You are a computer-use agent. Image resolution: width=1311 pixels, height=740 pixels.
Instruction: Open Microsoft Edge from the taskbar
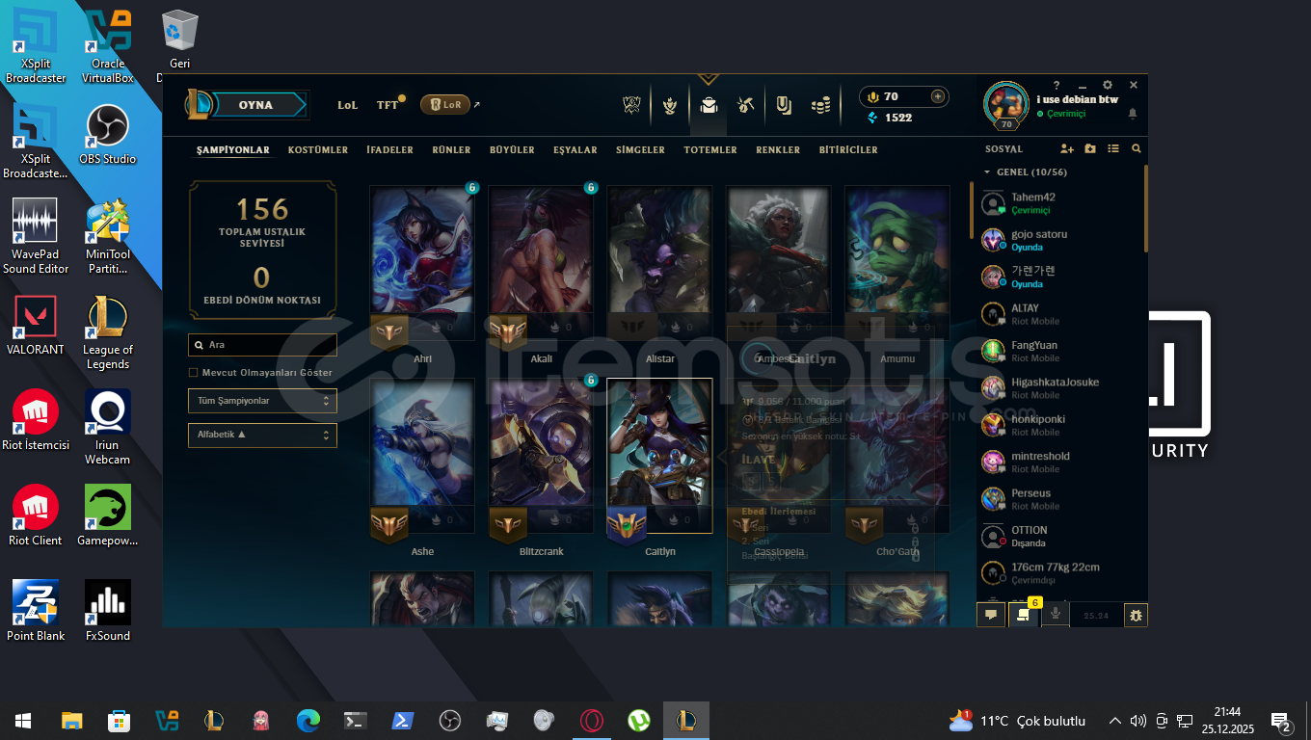pos(308,721)
